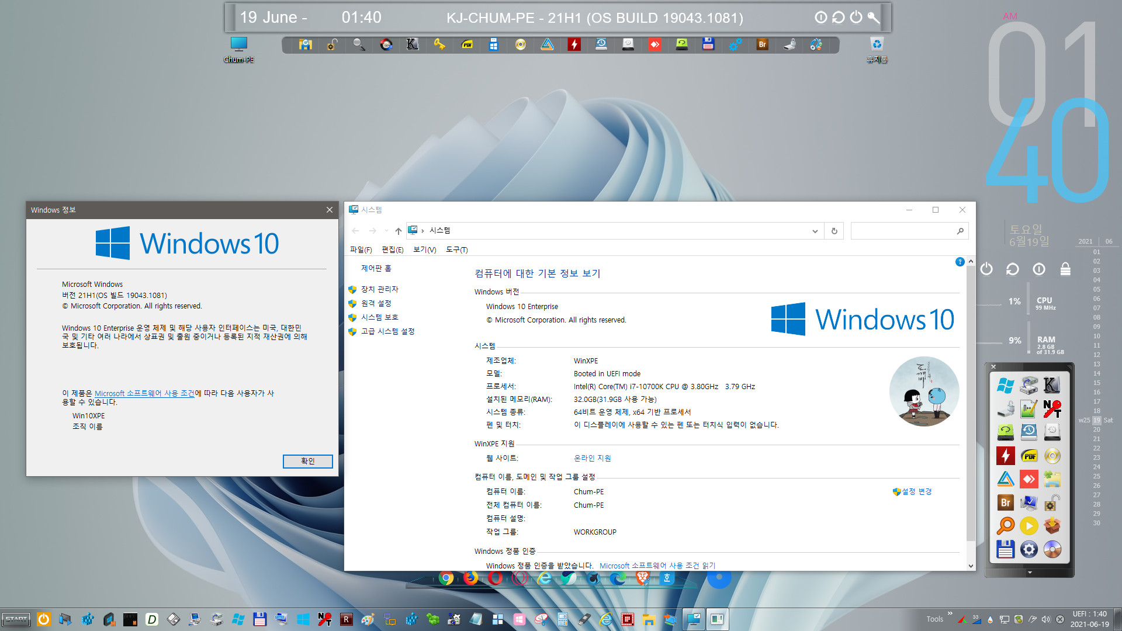Screen dimensions: 1122x631
Task: Click the magnifier icon in top dock
Action: [359, 44]
